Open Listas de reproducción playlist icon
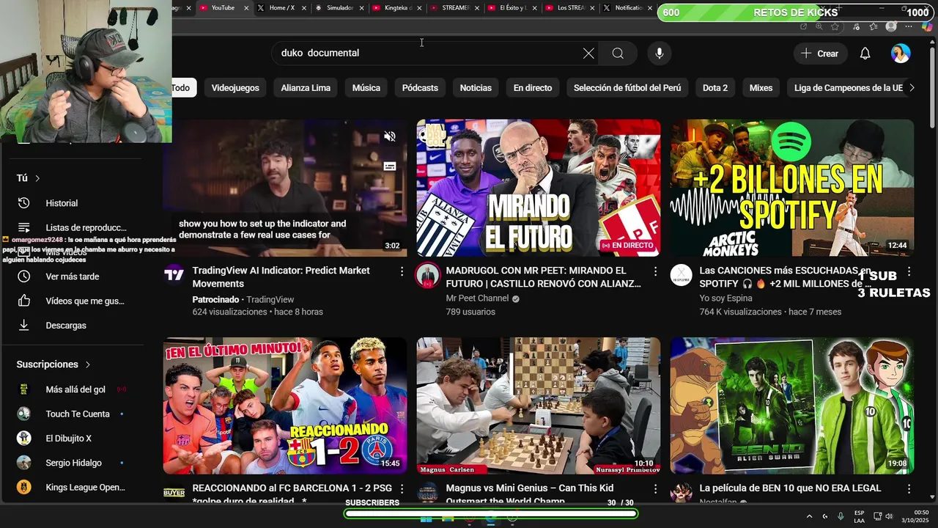938x528 pixels. click(x=24, y=227)
